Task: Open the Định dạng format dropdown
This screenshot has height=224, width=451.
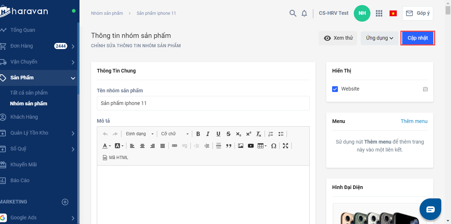Action: [139, 134]
